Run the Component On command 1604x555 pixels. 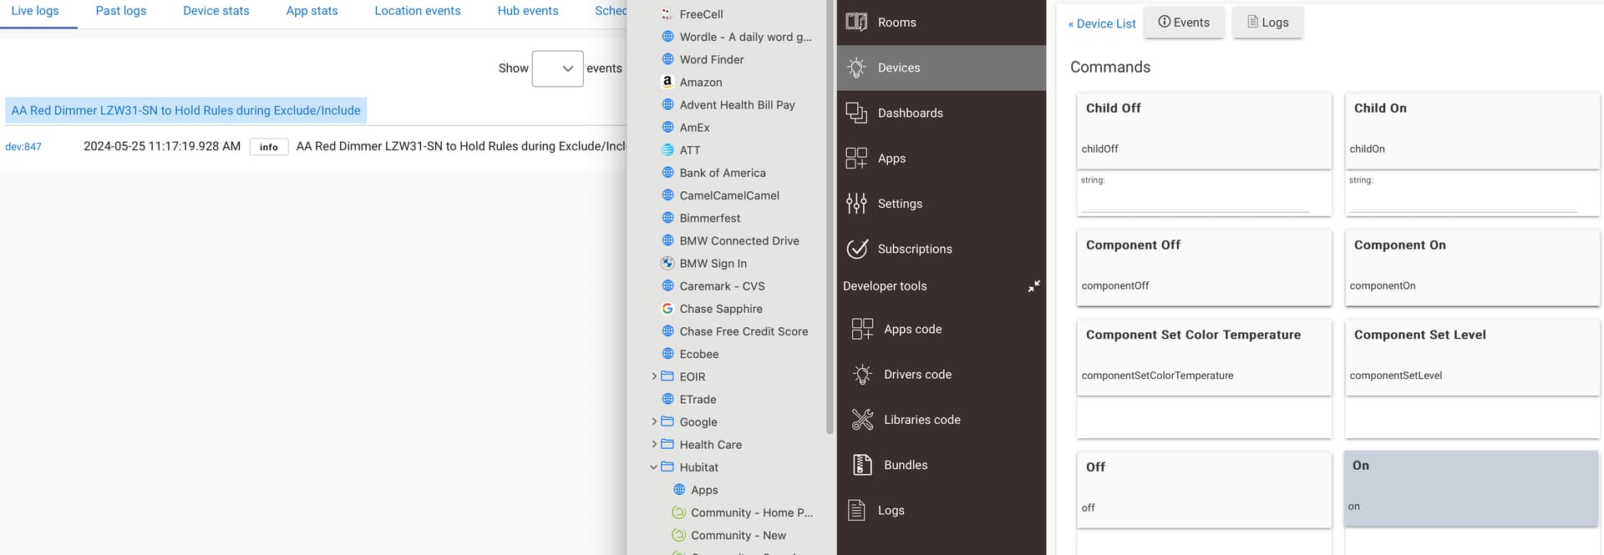[1472, 267]
